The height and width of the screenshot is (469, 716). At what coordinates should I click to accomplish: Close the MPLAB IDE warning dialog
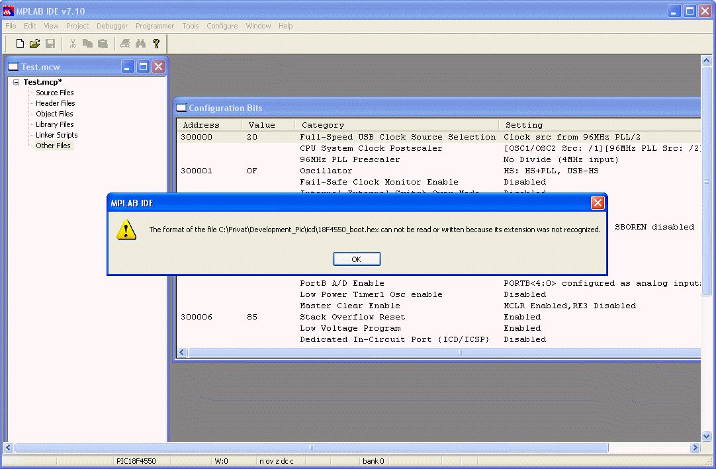597,203
